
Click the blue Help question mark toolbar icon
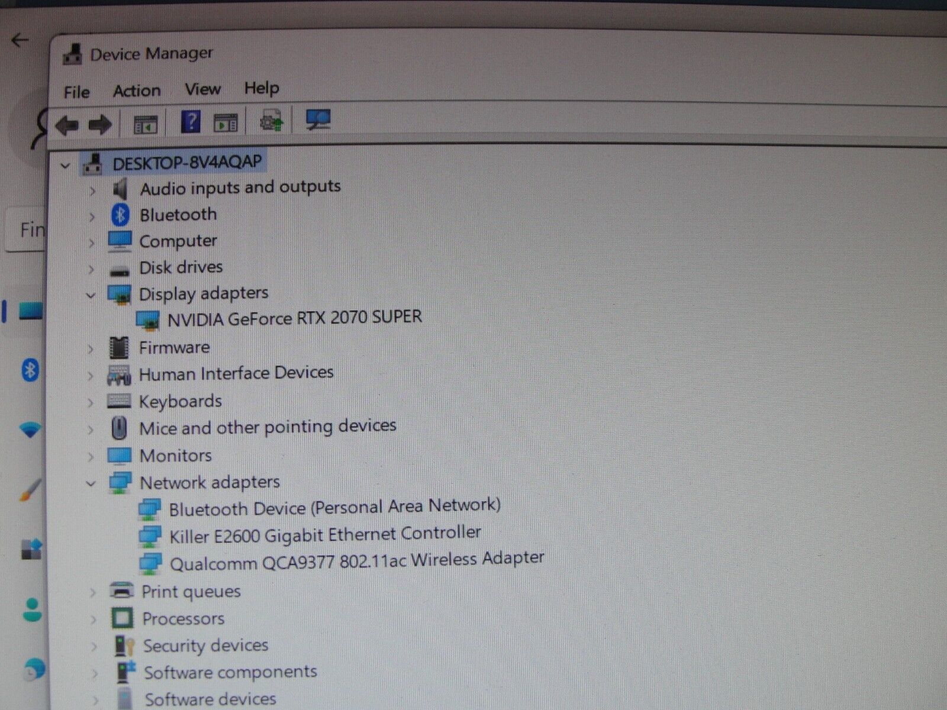(191, 122)
